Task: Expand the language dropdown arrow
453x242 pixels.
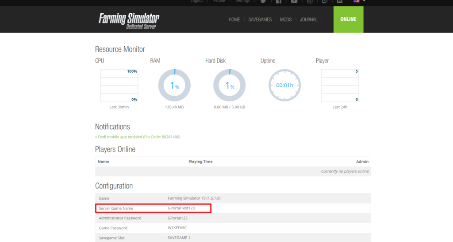Action: point(364,1)
